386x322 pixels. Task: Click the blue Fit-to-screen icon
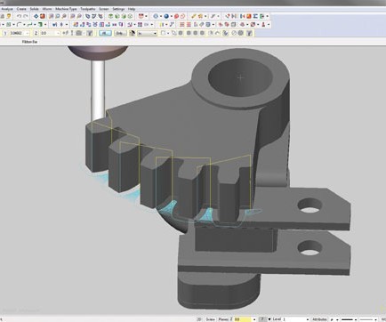point(36,16)
